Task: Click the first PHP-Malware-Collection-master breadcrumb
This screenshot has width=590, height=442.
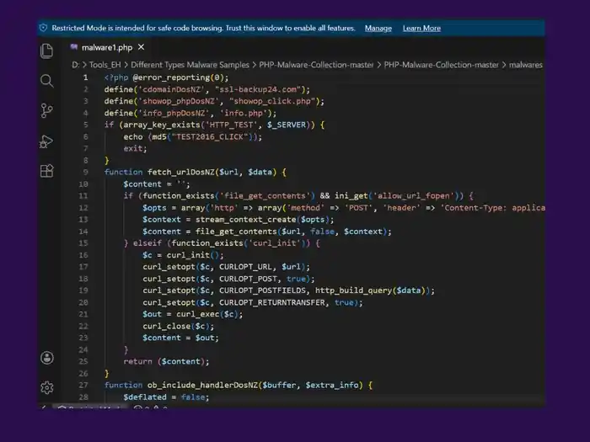Action: coord(316,65)
